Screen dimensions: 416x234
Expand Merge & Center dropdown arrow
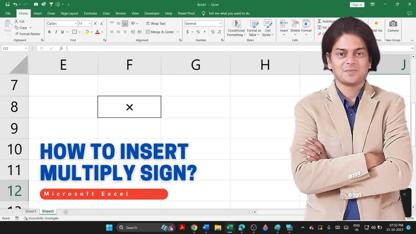[177, 32]
